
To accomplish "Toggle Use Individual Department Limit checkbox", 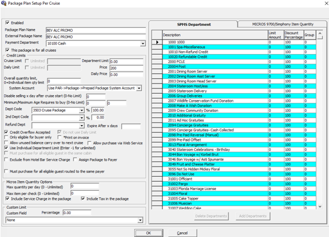I will (6, 148).
